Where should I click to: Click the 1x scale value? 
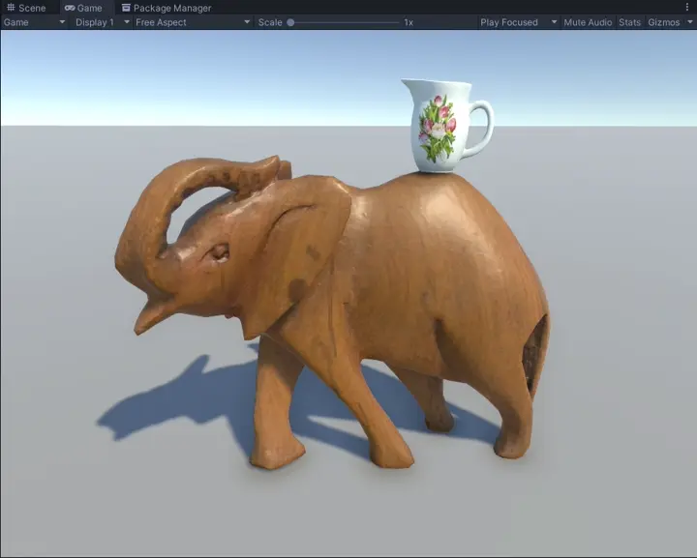pos(409,22)
